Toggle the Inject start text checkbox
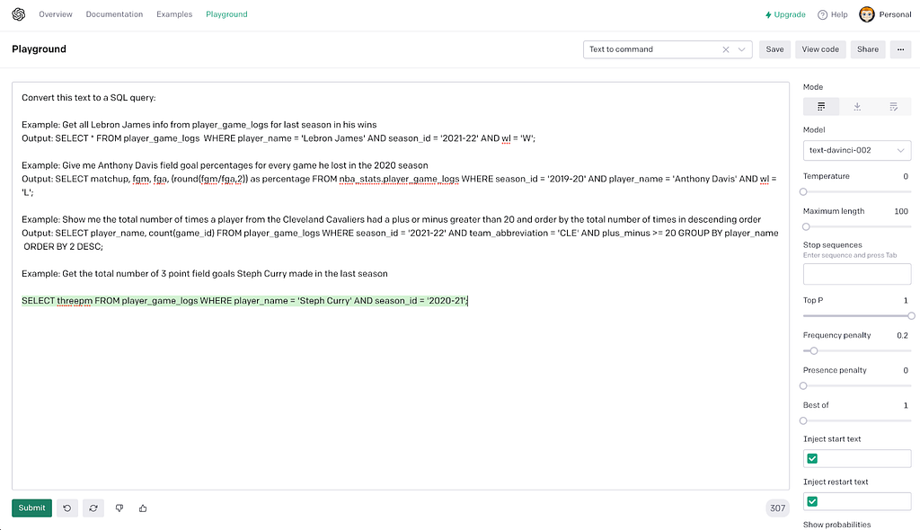This screenshot has width=920, height=530. pos(812,458)
